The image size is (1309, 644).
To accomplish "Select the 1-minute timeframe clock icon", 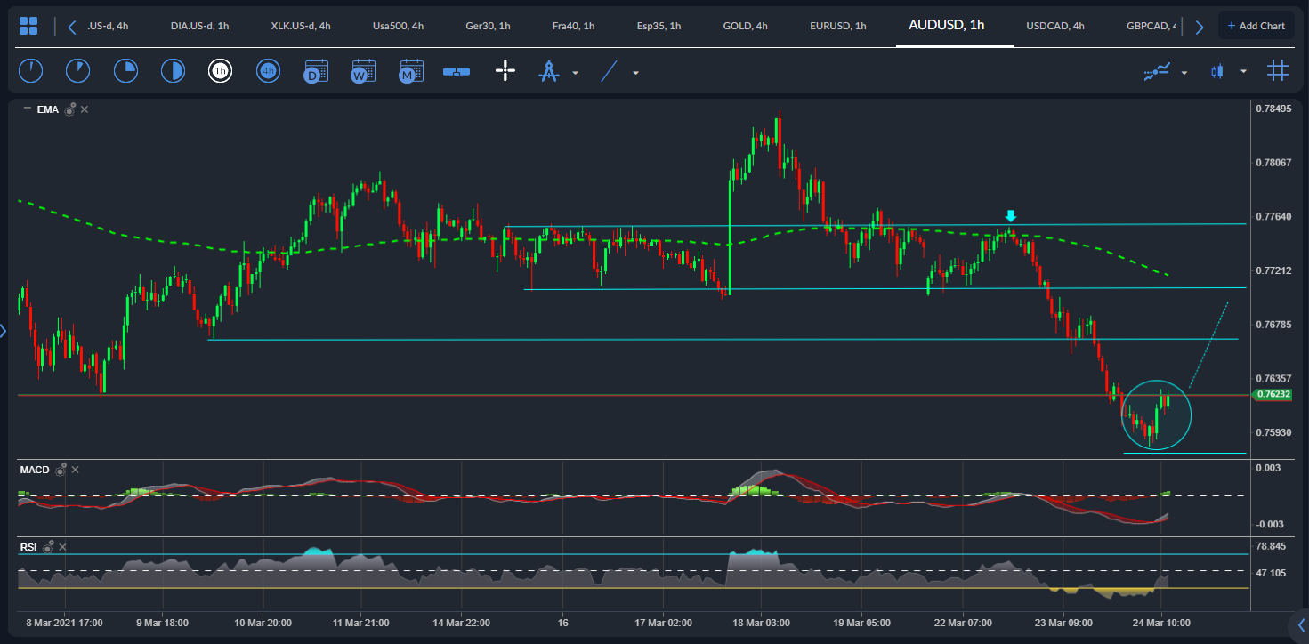I will pos(30,71).
